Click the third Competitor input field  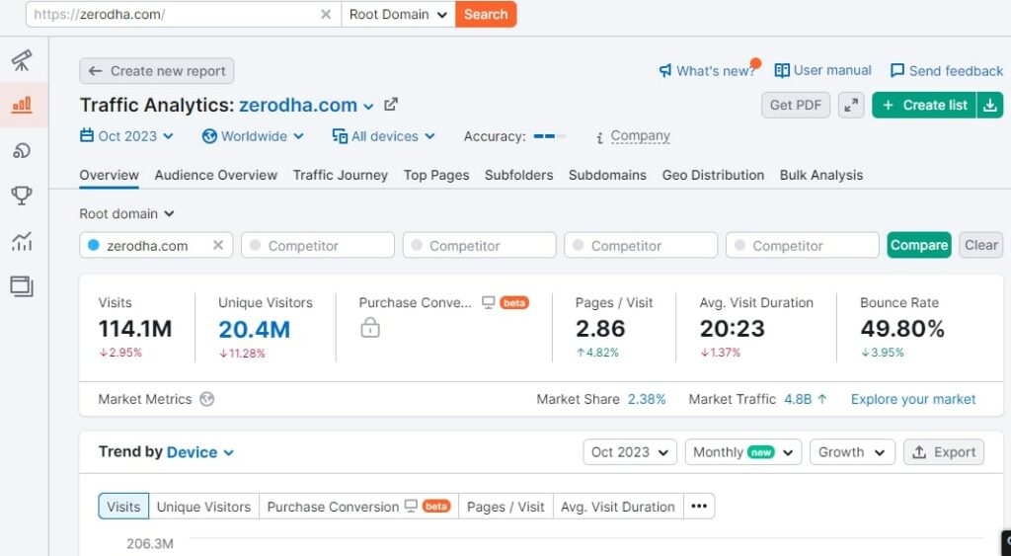tap(641, 245)
